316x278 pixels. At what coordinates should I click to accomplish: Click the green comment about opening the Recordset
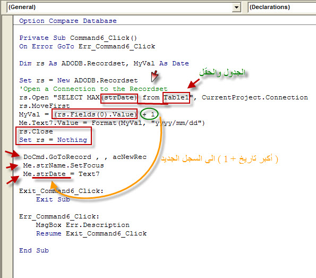pos(93,89)
